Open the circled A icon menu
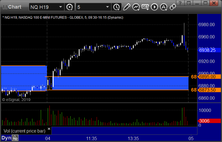Screen dimensions: 222x142 164,7
